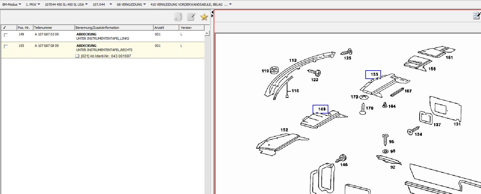Click callout 122 in the diagram
The width and height of the screenshot is (481, 194).
click(315, 80)
